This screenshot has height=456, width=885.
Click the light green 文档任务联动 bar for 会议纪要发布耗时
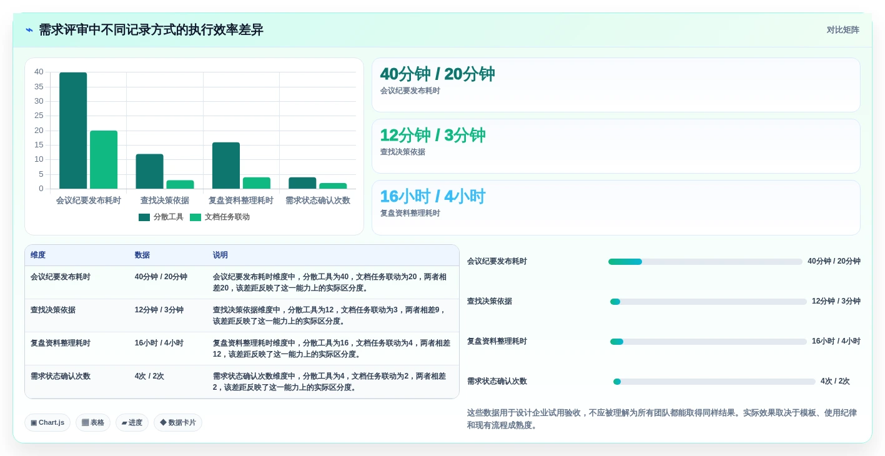pyautogui.click(x=104, y=160)
